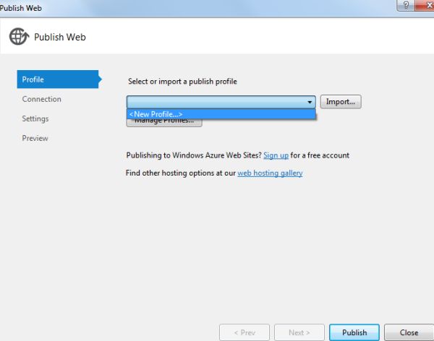
Task: Click the Publish Web globe icon
Action: 19,36
